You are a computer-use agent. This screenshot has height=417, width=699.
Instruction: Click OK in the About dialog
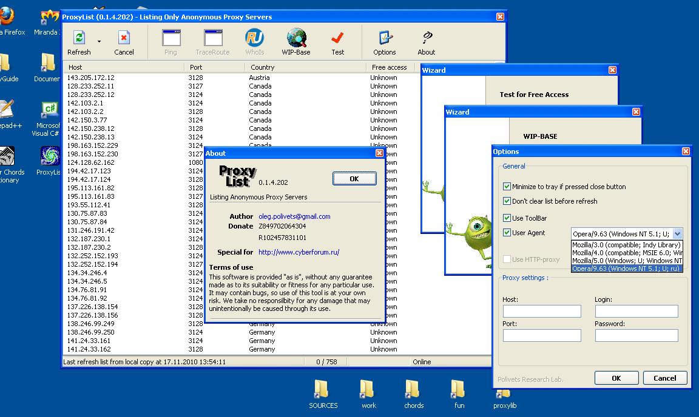point(354,179)
